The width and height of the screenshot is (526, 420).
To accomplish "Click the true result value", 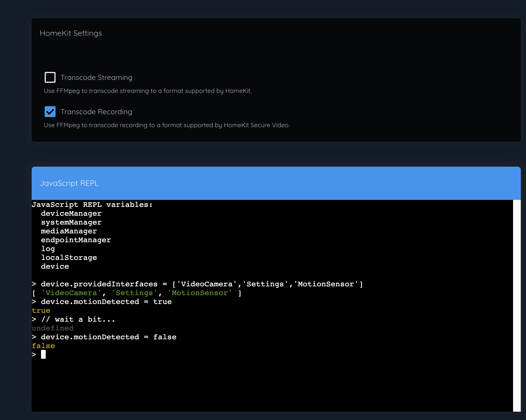I will tap(41, 310).
